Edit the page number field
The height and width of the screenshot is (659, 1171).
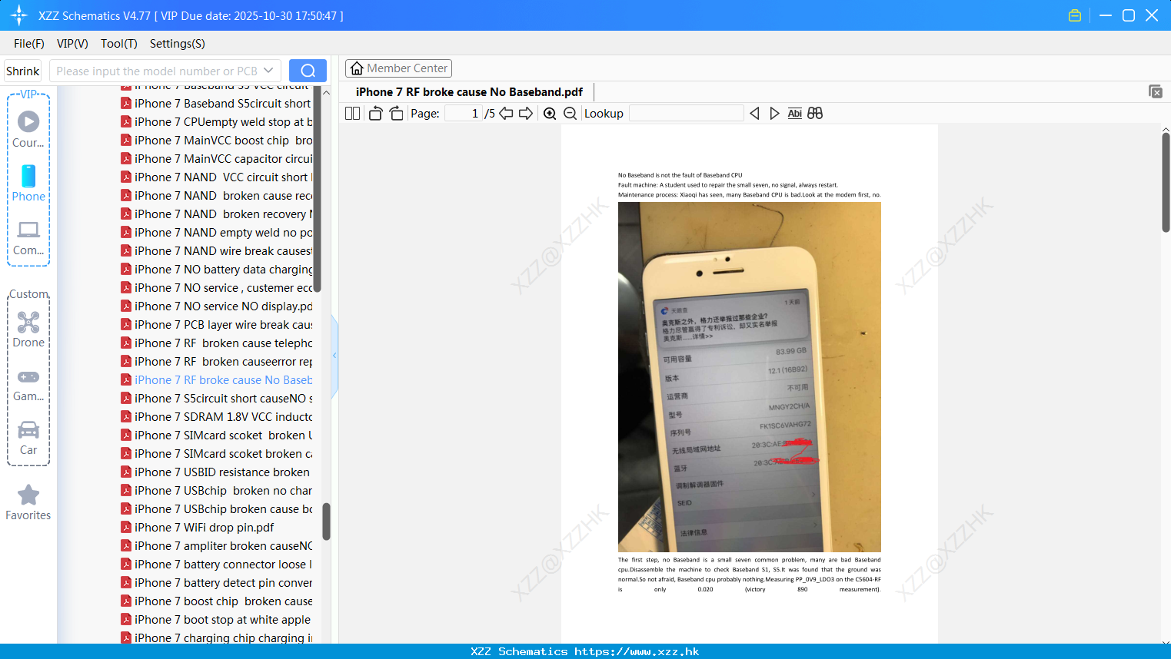[x=464, y=114]
